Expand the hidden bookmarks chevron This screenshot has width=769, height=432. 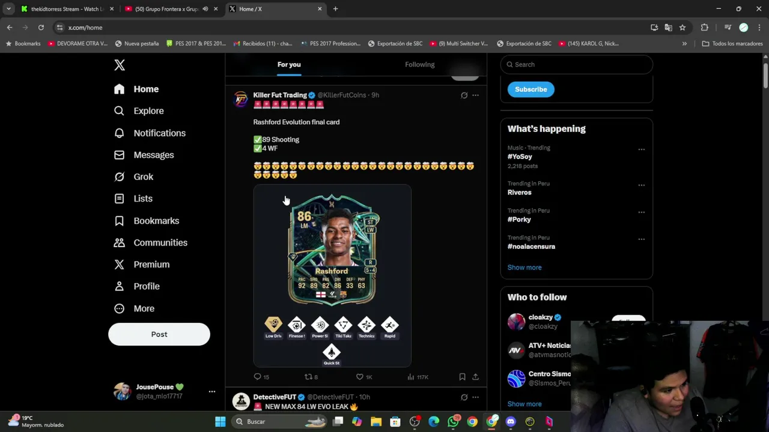(x=684, y=44)
